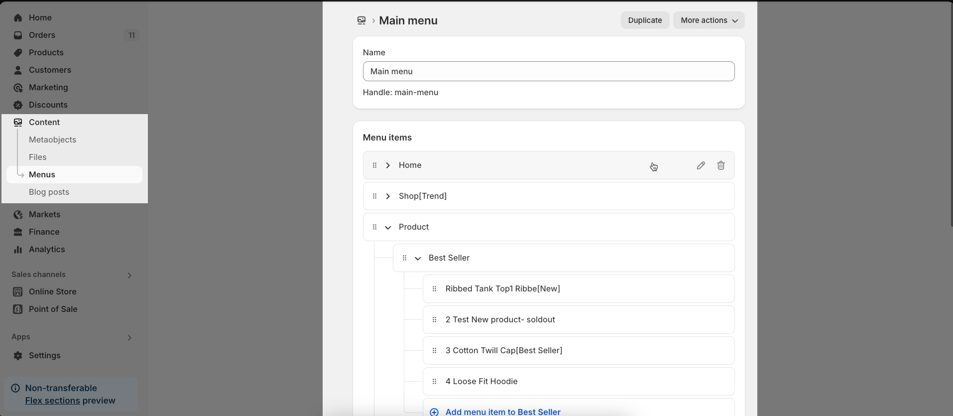Click the Menu items heading
The image size is (953, 416).
[387, 138]
